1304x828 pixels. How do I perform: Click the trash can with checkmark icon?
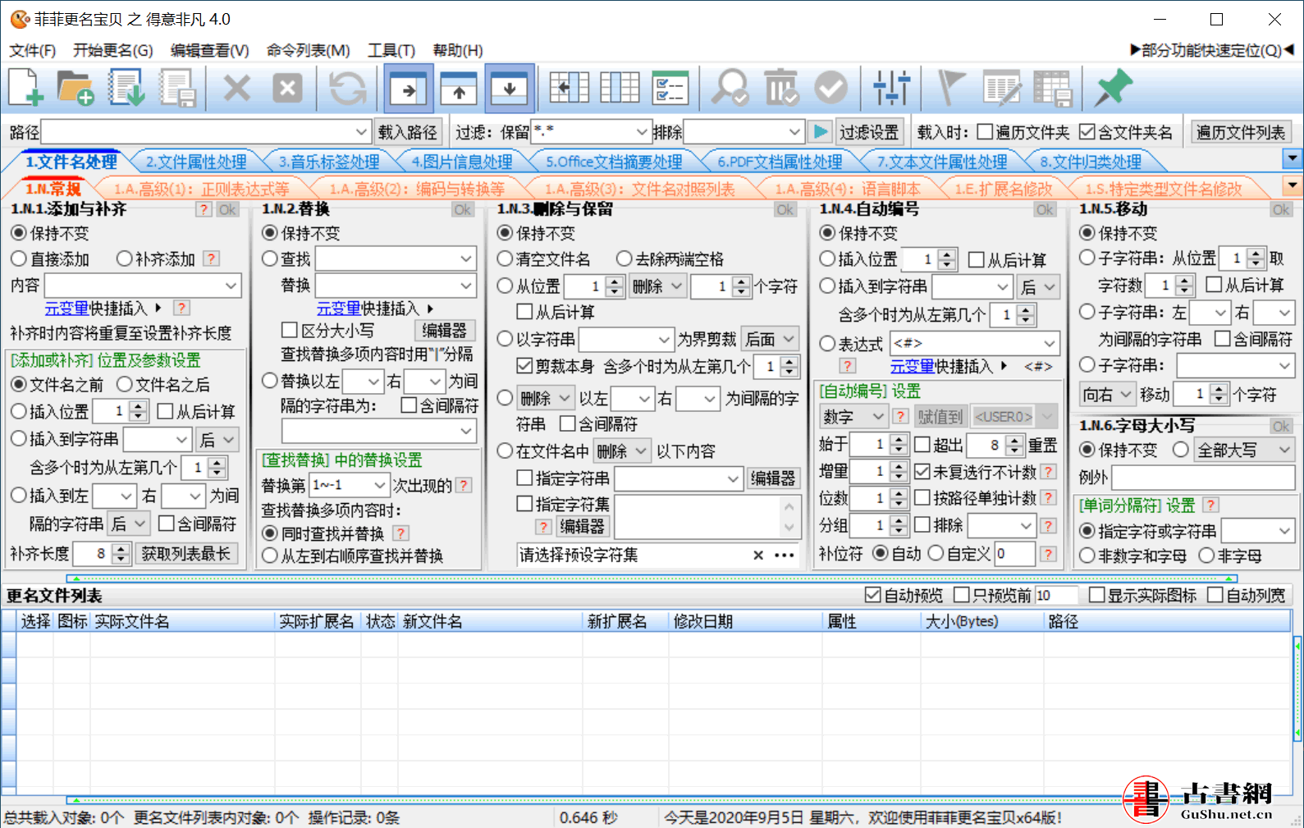point(780,88)
